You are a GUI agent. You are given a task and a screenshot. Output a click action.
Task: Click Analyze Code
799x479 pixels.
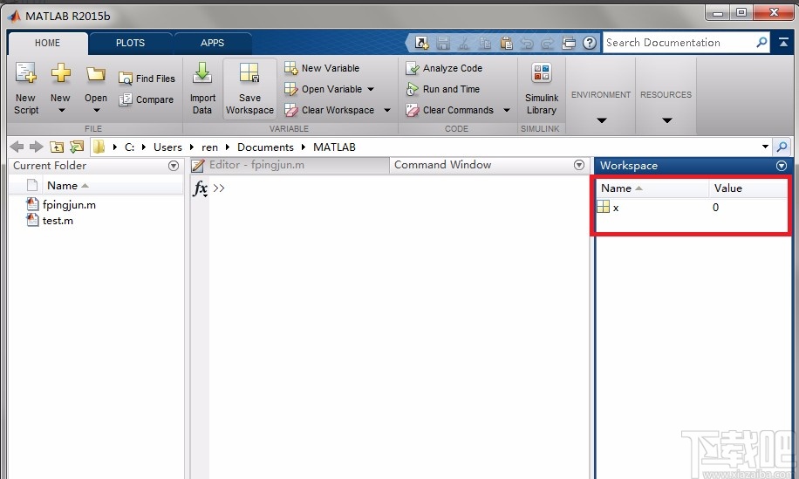coord(444,68)
